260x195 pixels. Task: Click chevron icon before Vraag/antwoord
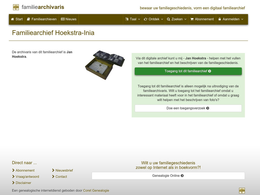[13, 176]
